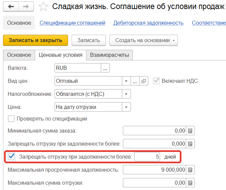Click ellipsis button next to Валюта field
This screenshot has width=226, height=190.
tap(105, 68)
